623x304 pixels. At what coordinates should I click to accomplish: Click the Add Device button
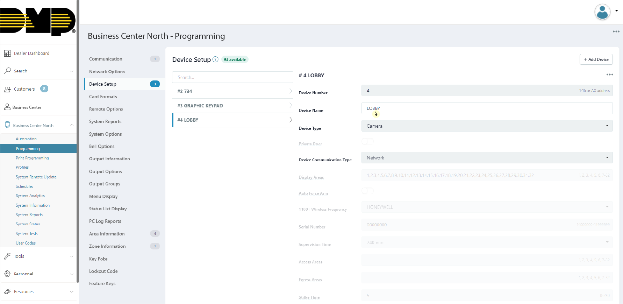click(596, 59)
